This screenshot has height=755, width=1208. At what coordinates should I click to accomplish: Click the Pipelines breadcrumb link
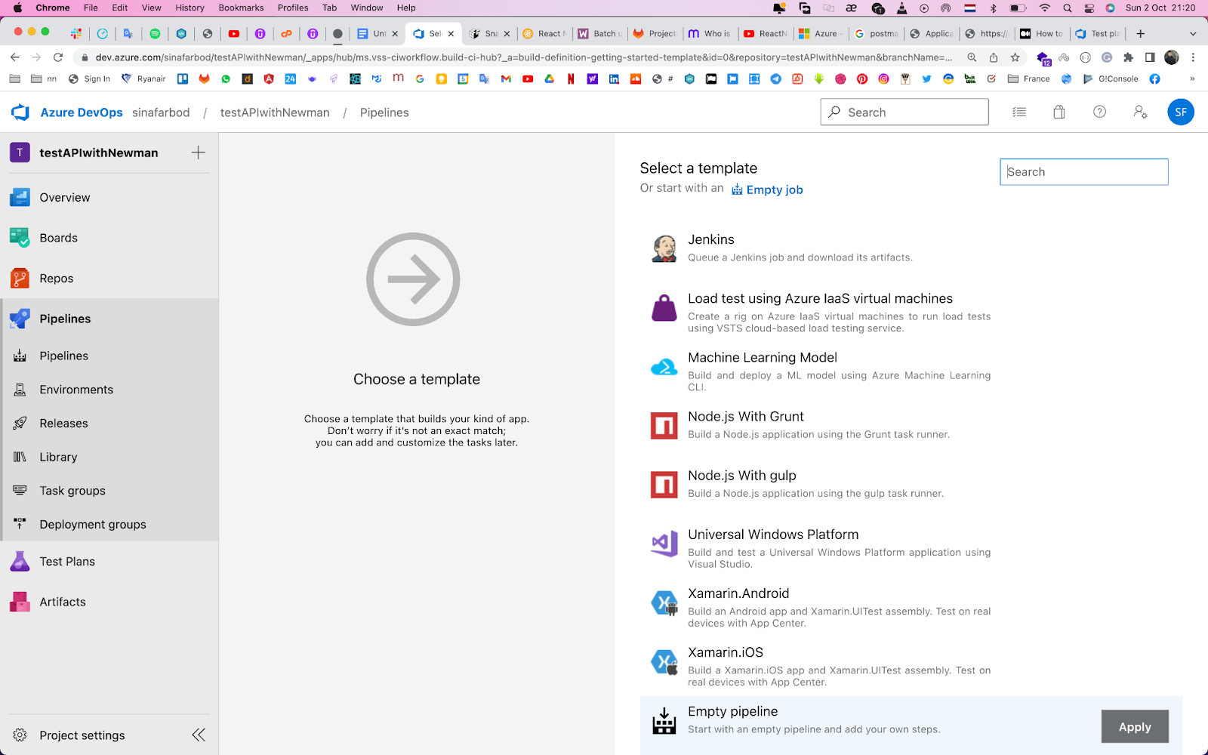pos(384,112)
